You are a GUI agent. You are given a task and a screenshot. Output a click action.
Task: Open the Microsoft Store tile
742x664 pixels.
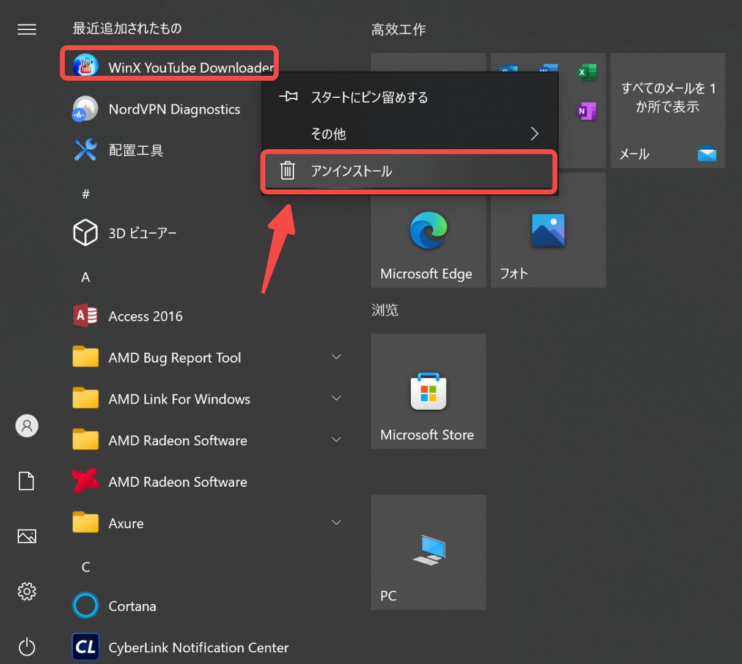click(428, 391)
